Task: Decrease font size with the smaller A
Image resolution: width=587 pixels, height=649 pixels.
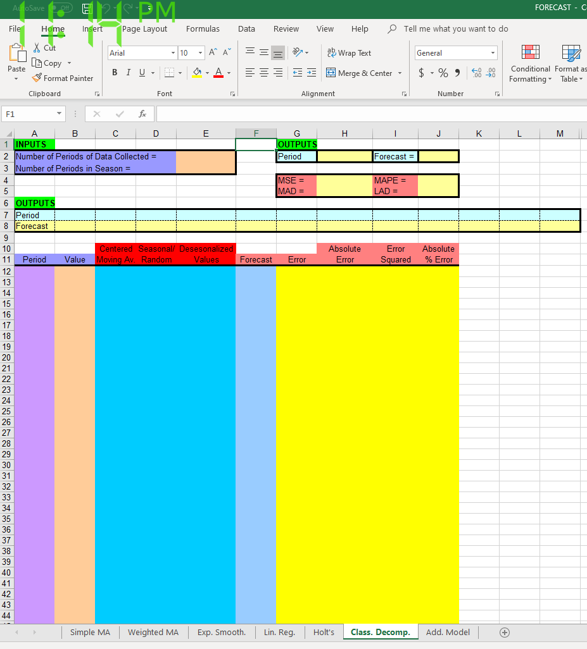Action: tap(227, 53)
